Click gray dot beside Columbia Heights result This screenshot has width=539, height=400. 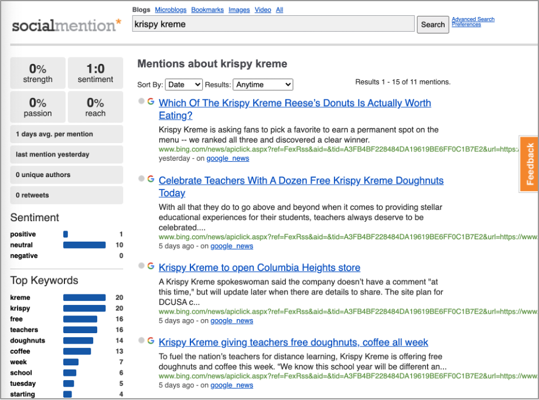[x=141, y=266]
